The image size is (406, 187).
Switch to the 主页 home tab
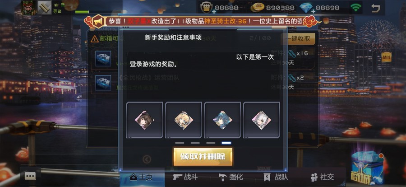142,177
